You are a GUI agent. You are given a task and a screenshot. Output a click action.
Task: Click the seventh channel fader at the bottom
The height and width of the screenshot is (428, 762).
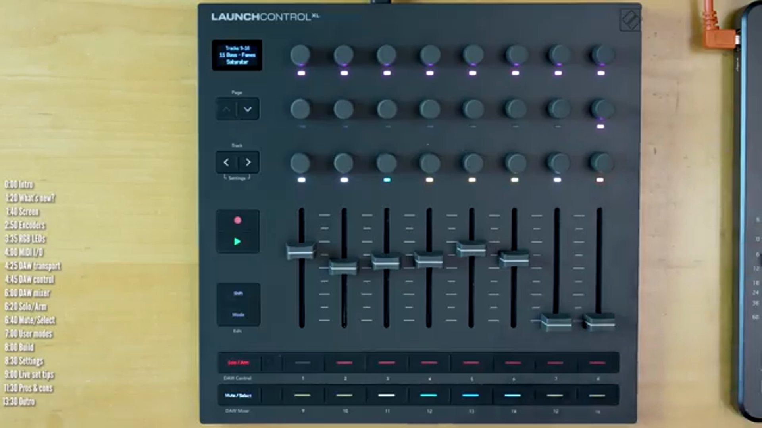pos(556,322)
